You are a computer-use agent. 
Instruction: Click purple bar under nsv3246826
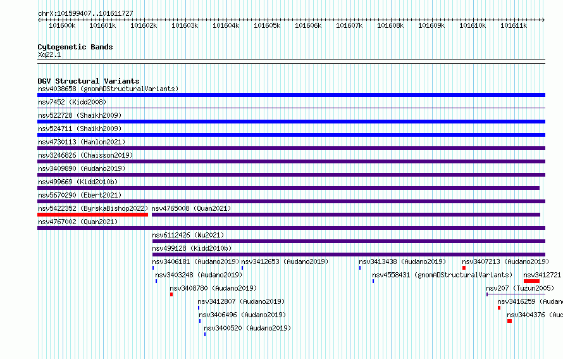[291, 161]
